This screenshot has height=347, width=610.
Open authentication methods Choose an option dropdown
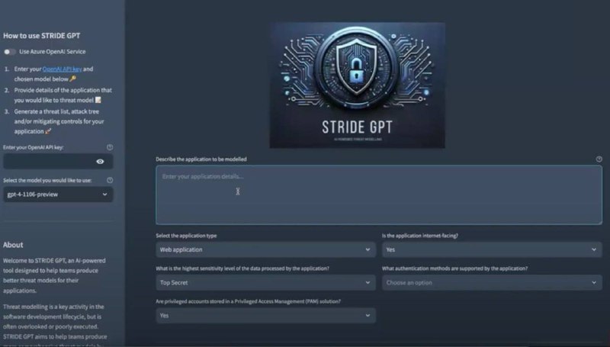click(x=492, y=282)
